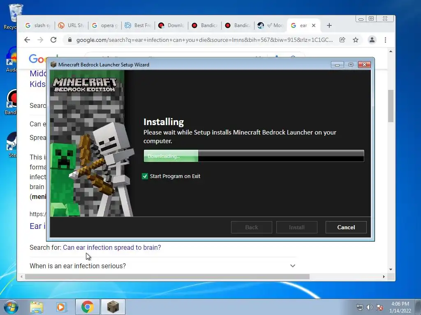
Task: Open Windows Explorer from the taskbar
Action: pyautogui.click(x=37, y=307)
